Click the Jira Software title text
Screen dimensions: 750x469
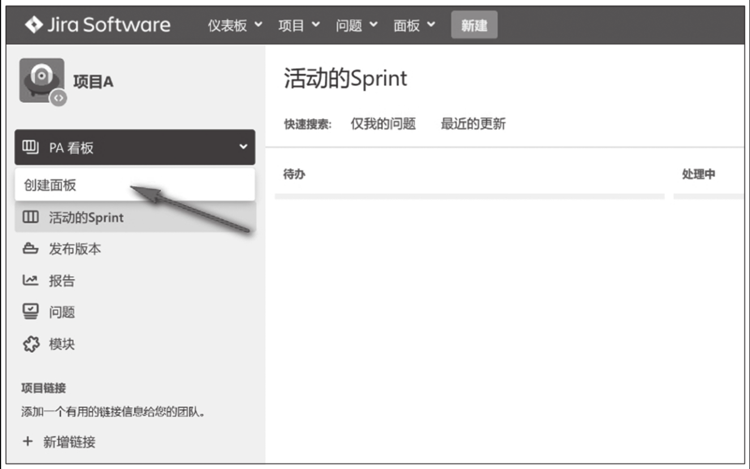(x=108, y=25)
